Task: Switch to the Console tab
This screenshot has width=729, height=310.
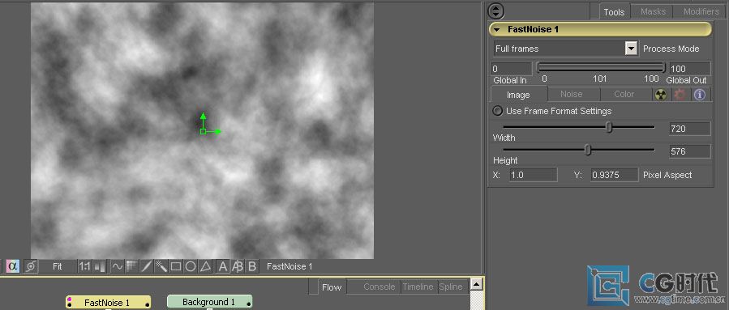Action: (x=379, y=287)
